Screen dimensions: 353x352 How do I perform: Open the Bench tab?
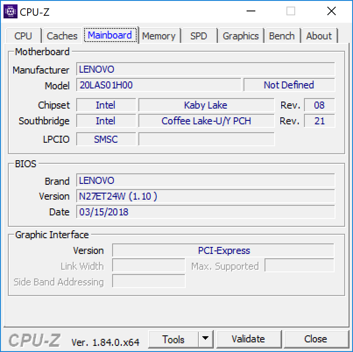pos(282,36)
